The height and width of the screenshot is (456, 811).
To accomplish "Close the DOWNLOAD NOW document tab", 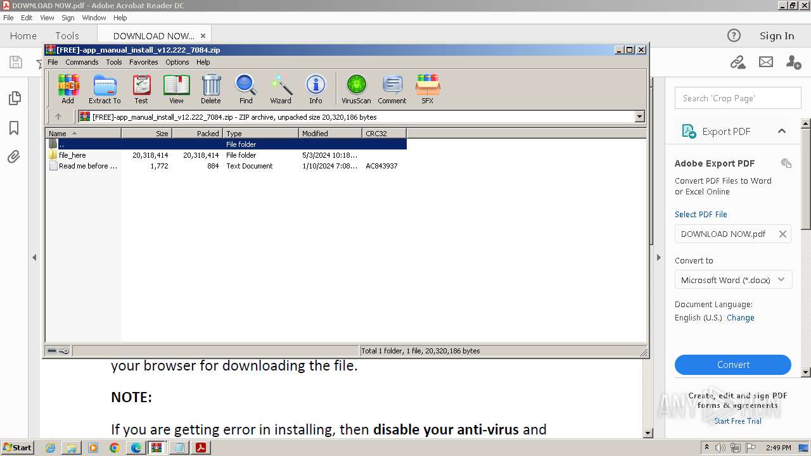I will point(203,36).
